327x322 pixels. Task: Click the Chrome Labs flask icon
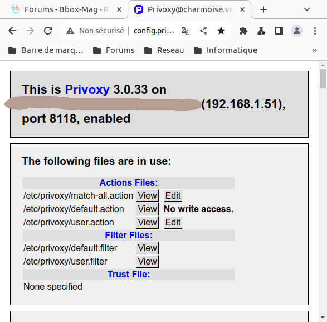(x=261, y=31)
